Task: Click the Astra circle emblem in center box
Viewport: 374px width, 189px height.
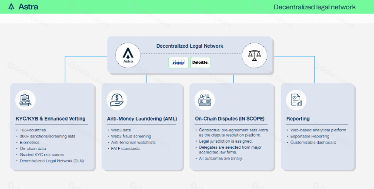Action: tap(128, 55)
